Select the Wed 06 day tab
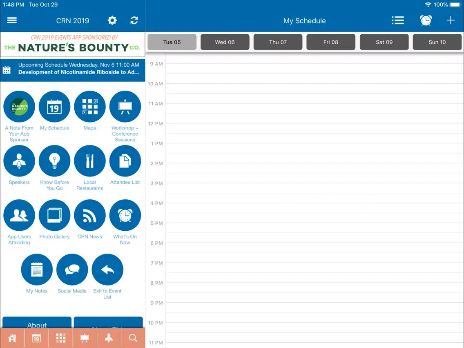Screen dimensions: 464x348 (225, 42)
